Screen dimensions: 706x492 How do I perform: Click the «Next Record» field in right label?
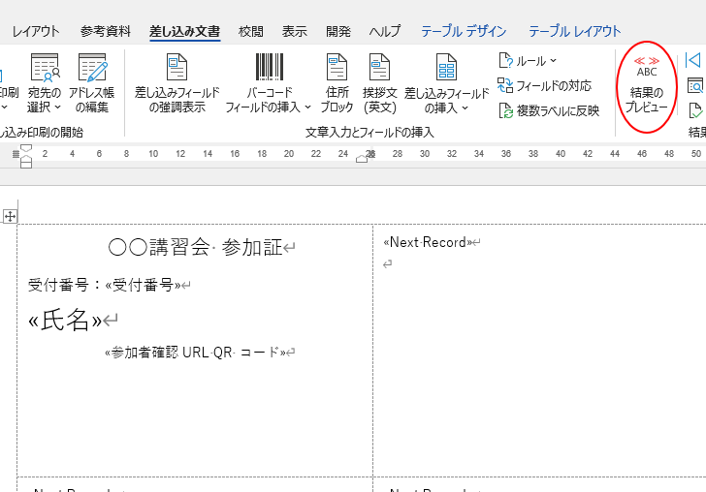(428, 242)
